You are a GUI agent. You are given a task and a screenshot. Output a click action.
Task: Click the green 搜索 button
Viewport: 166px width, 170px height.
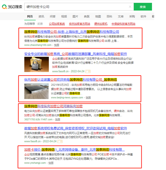click(143, 7)
